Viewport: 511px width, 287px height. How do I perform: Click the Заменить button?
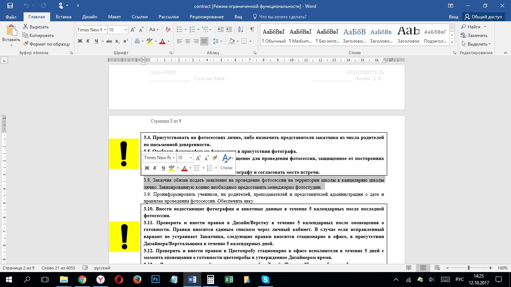tap(474, 36)
